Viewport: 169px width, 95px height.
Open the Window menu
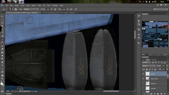coord(55,5)
